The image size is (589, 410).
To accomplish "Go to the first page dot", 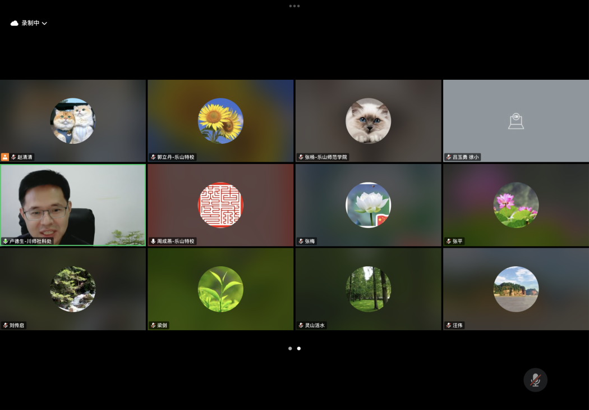I will tap(290, 348).
